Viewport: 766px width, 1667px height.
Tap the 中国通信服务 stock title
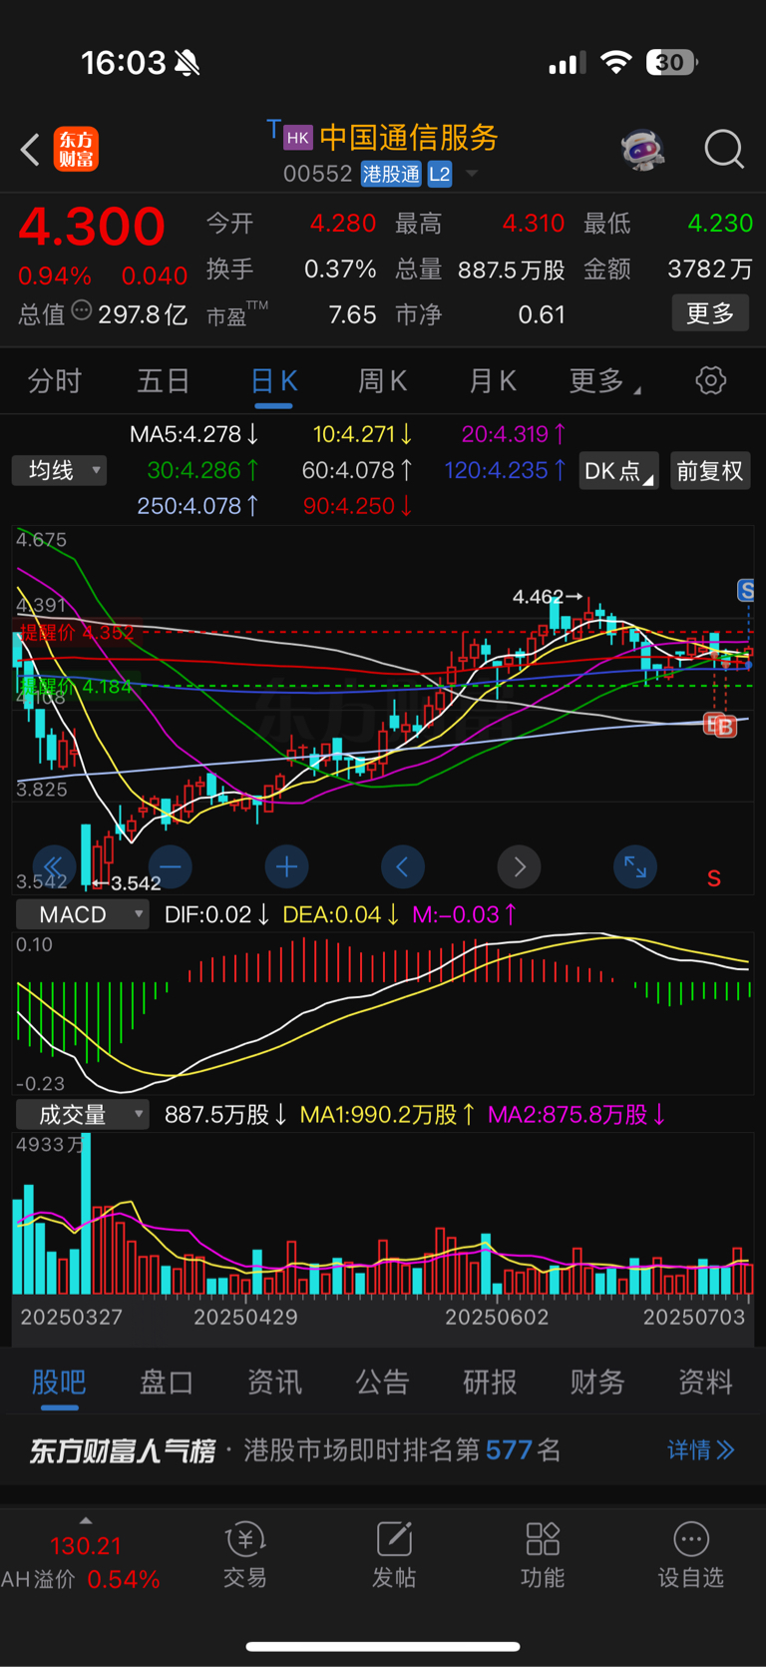[409, 138]
